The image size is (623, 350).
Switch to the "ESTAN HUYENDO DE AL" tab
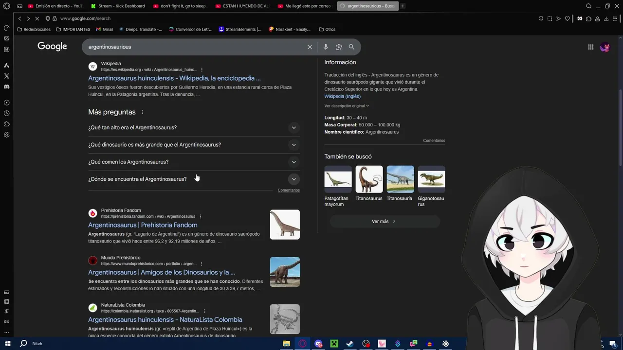coord(242,6)
